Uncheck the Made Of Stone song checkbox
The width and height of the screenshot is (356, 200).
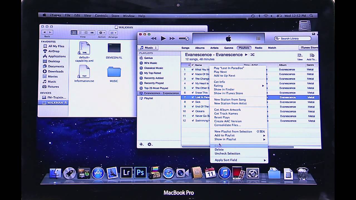click(x=192, y=74)
